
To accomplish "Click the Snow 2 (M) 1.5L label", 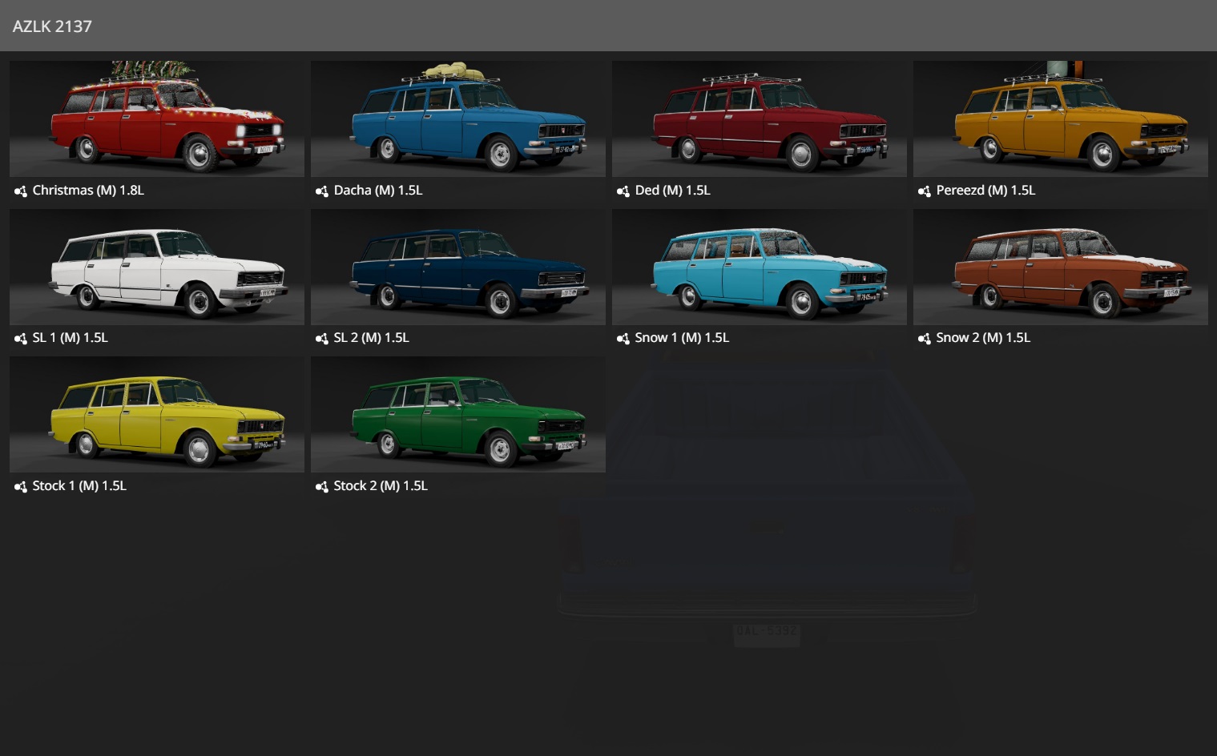I will [983, 338].
